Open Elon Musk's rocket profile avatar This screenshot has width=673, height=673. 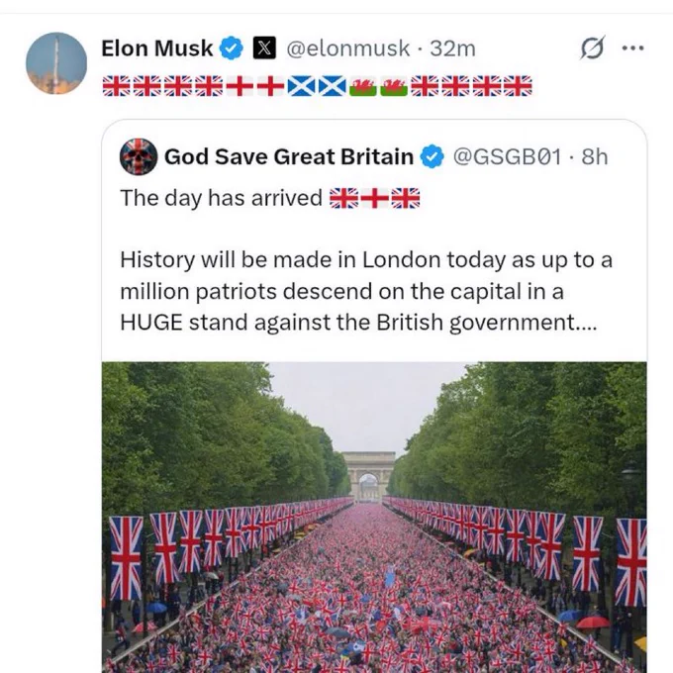tap(56, 63)
